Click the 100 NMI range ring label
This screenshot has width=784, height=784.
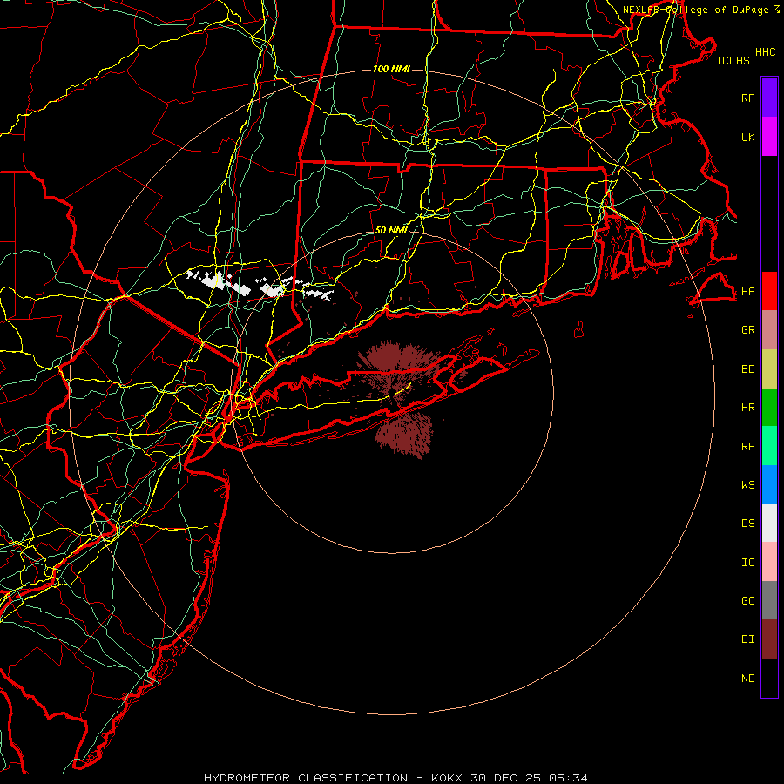[x=391, y=69]
